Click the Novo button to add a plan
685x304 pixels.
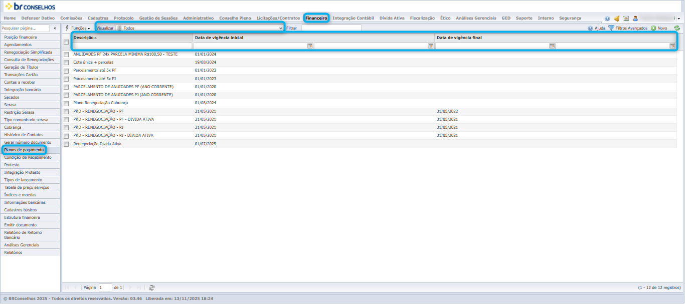click(659, 29)
